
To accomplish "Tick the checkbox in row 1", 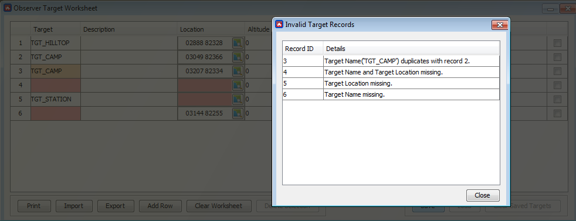I will (557, 43).
